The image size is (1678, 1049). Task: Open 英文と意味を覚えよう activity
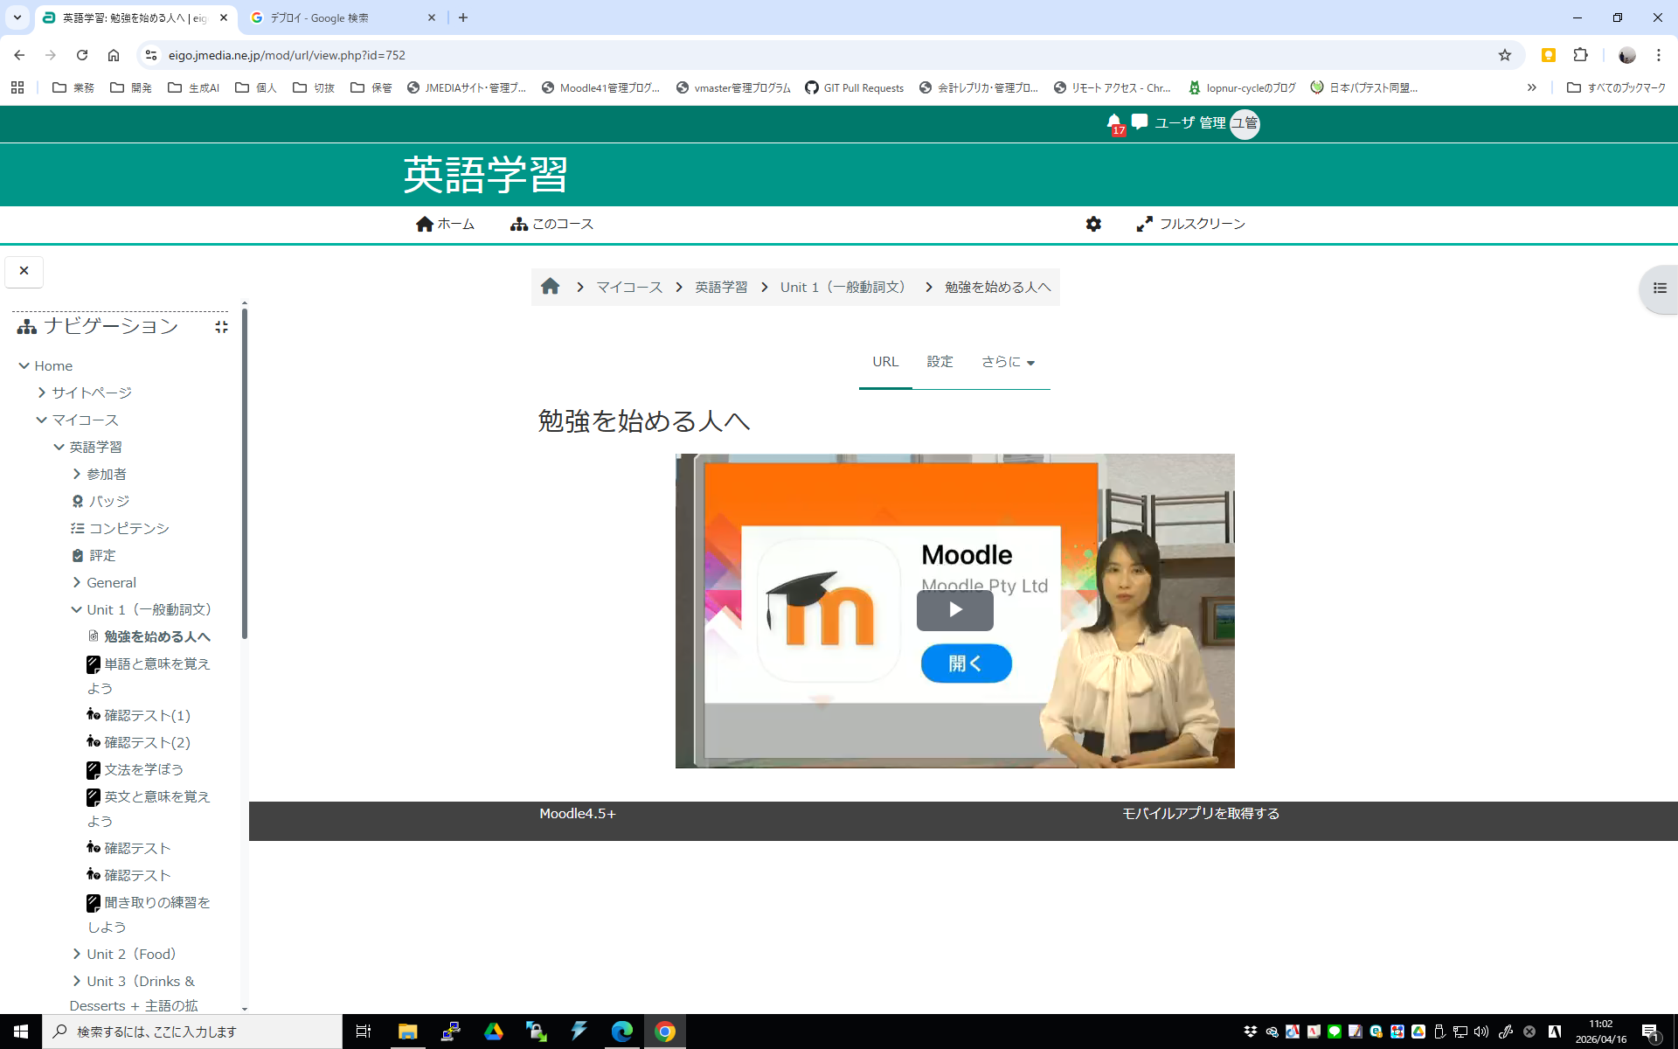[149, 809]
